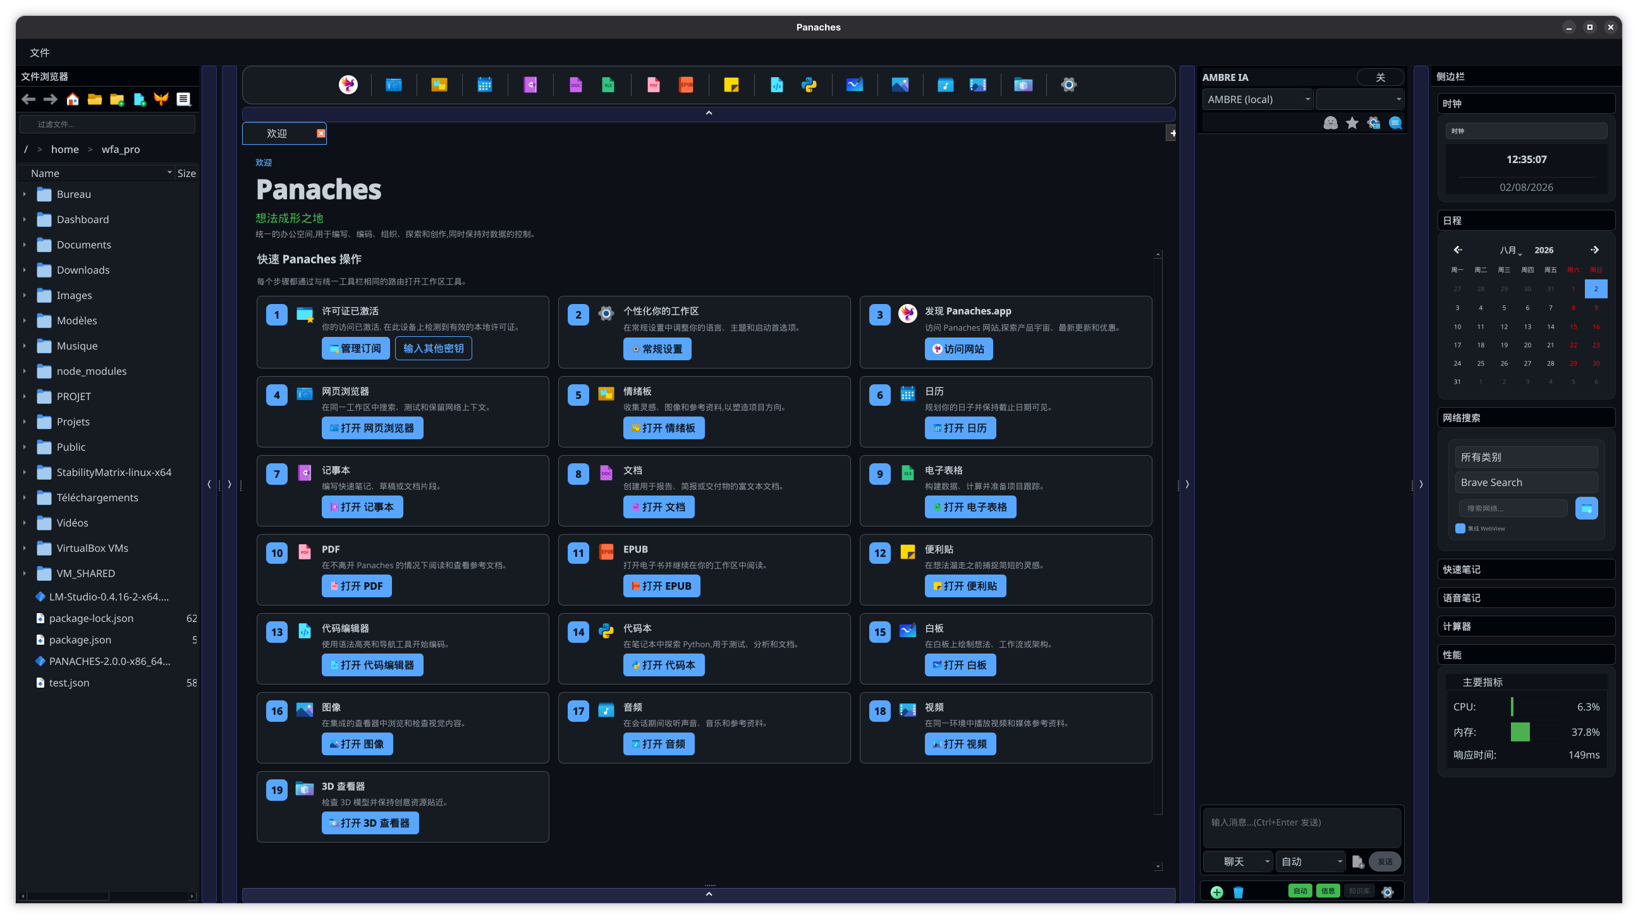Open the web browser tool in the top toolbar
This screenshot has width=1638, height=919.
(x=394, y=85)
